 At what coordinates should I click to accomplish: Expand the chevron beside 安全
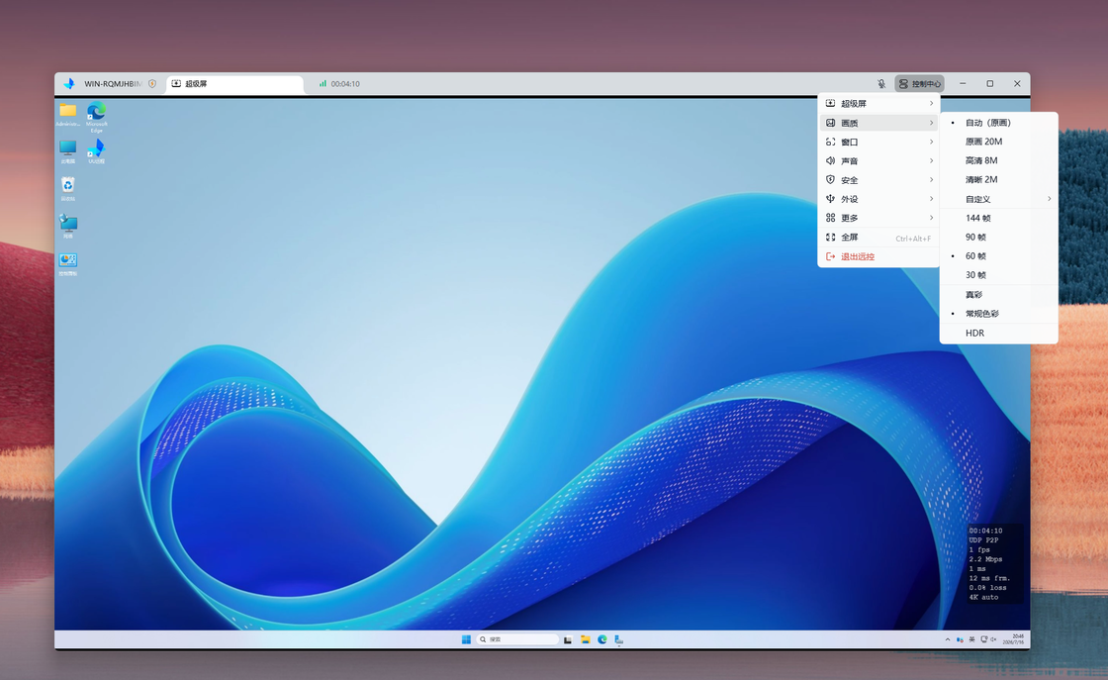point(931,179)
